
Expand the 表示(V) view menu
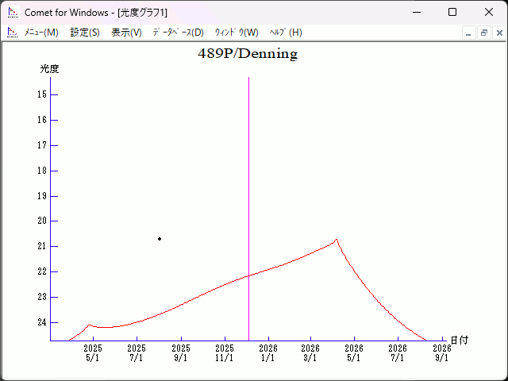[x=126, y=33]
